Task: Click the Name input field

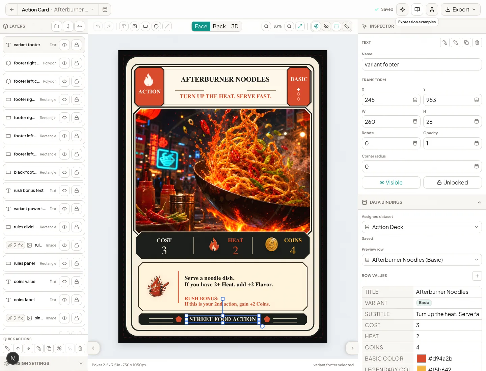Action: pos(422,64)
